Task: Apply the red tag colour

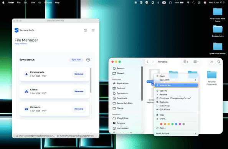Action: tap(161, 124)
